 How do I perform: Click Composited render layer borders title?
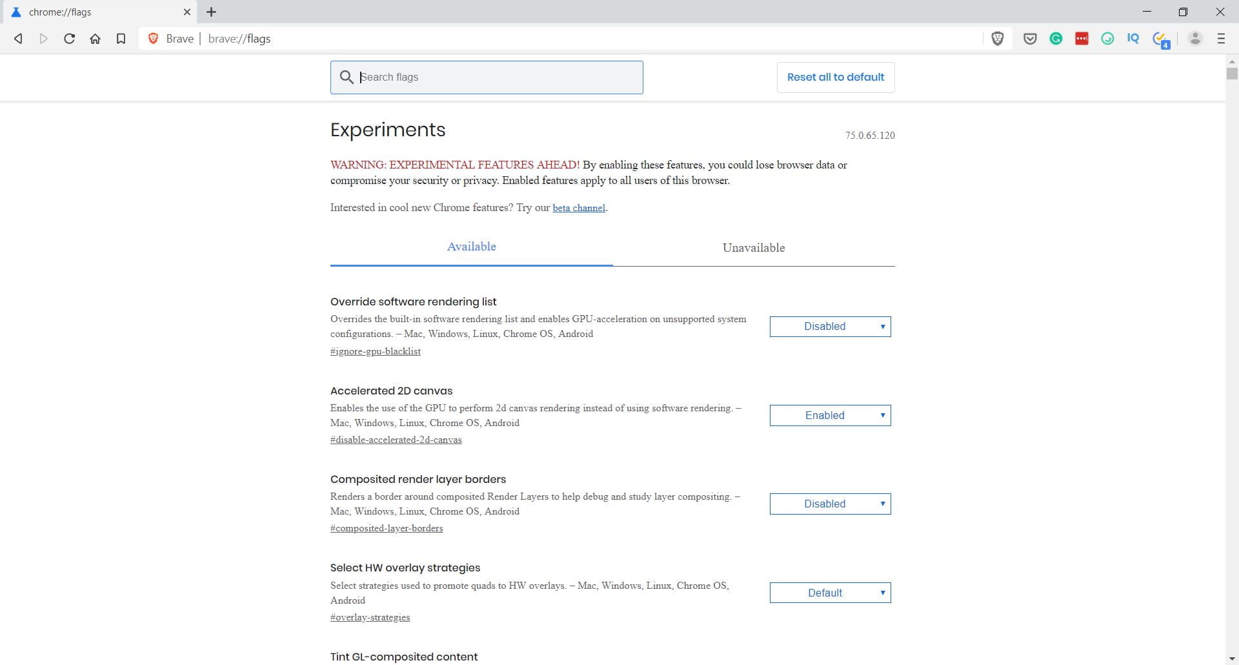pyautogui.click(x=418, y=479)
